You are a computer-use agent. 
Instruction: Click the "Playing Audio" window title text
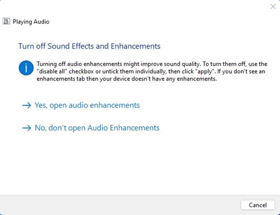(x=31, y=22)
